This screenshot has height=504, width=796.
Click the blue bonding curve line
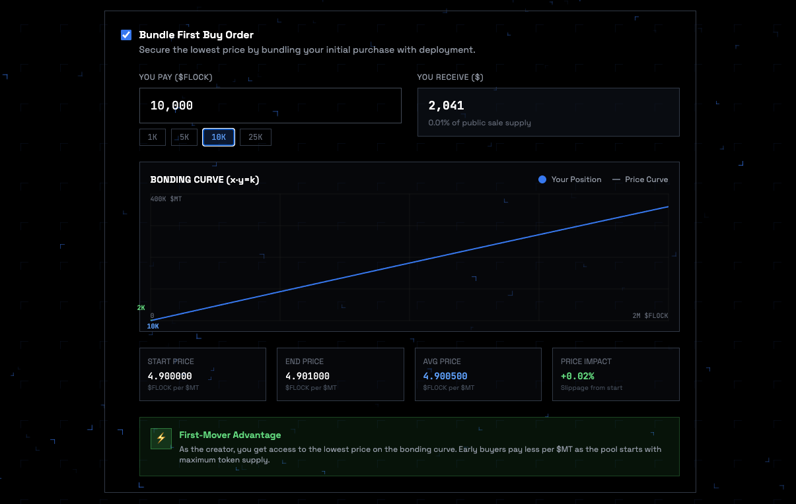click(x=410, y=263)
